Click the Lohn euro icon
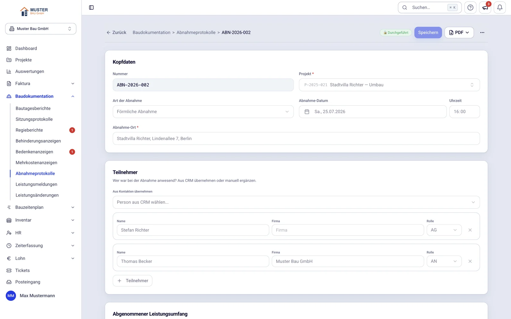This screenshot has width=511, height=319. tap(9, 258)
